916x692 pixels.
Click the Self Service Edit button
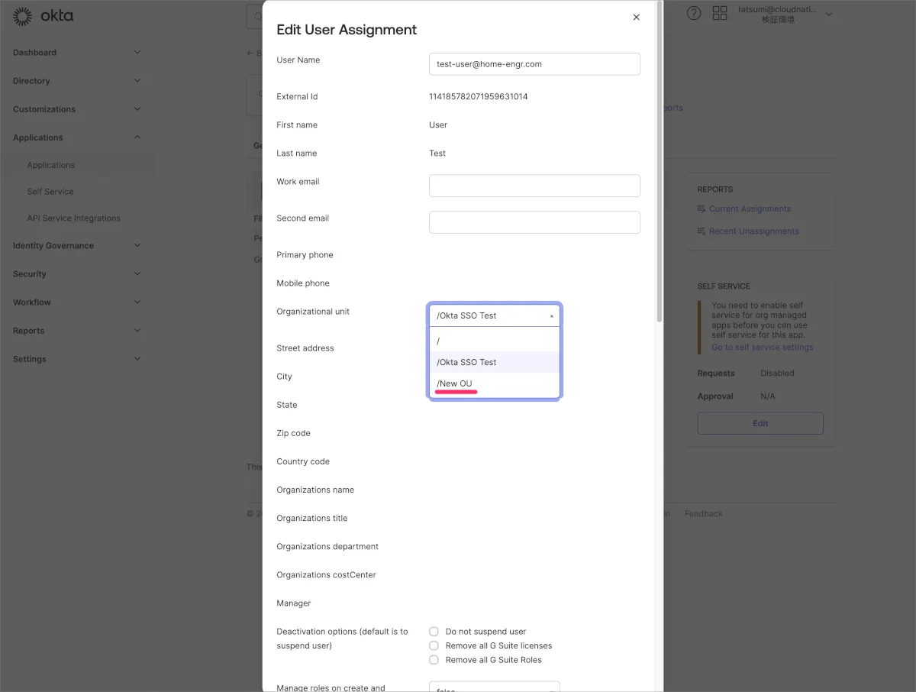click(760, 423)
